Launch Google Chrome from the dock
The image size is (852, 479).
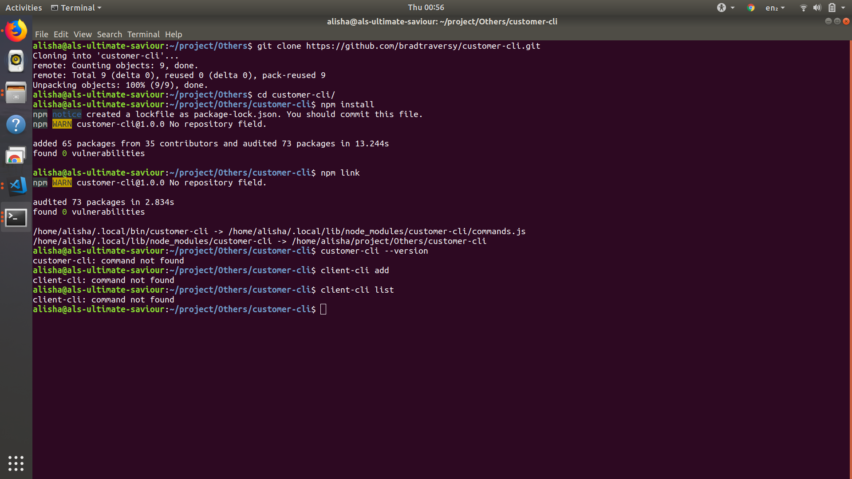click(16, 155)
